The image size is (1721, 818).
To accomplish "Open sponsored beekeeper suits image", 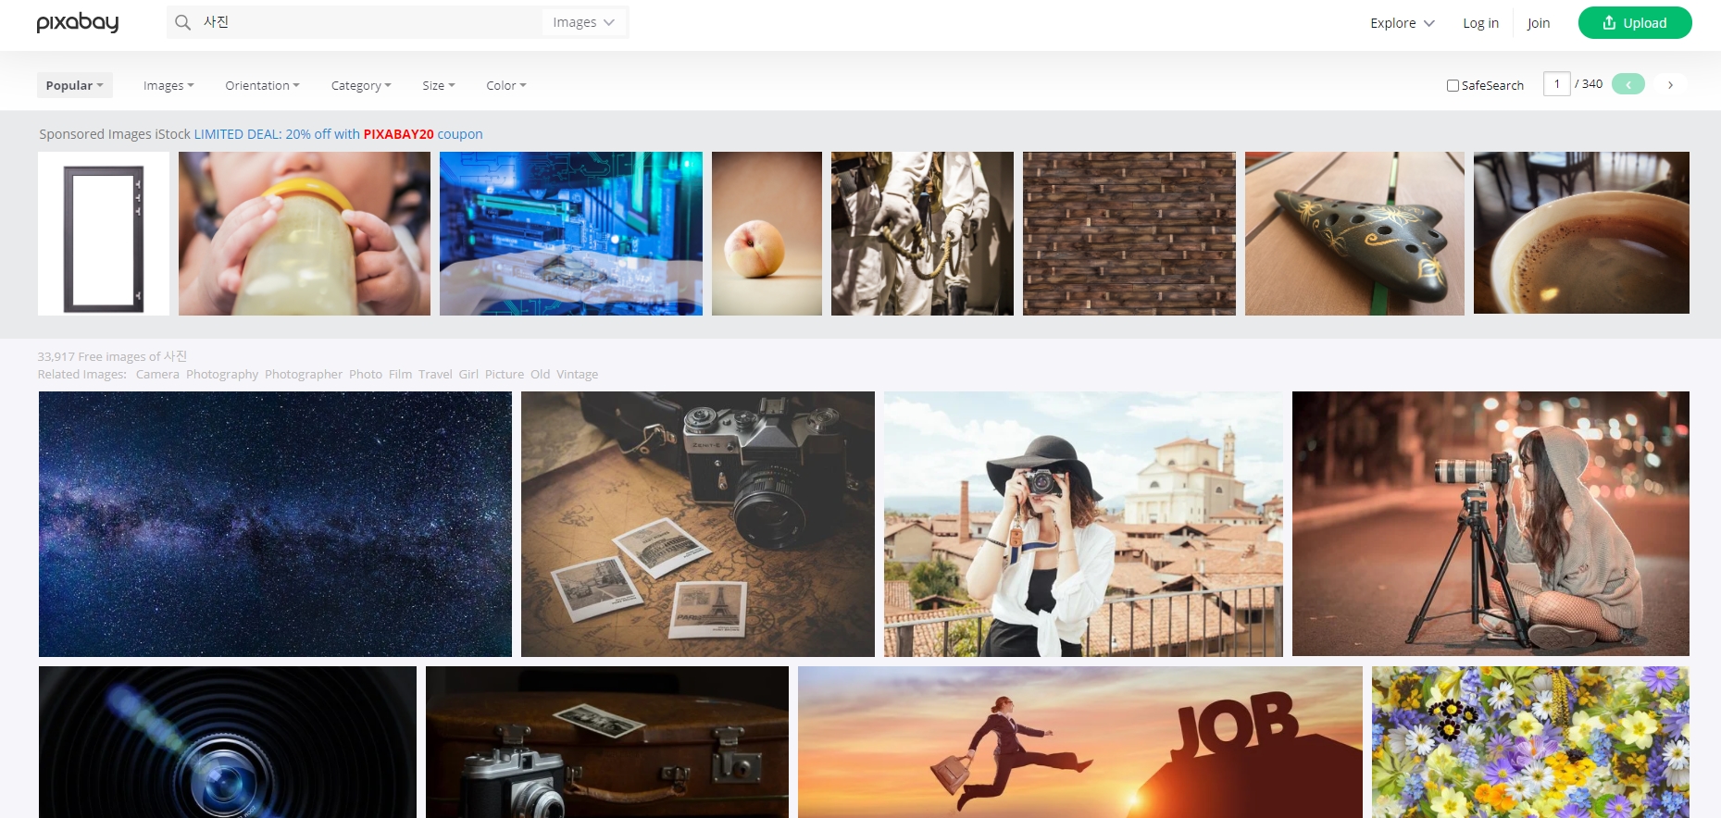I will tap(922, 233).
